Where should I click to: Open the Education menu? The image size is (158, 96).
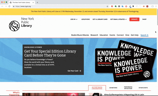(x=104, y=35)
